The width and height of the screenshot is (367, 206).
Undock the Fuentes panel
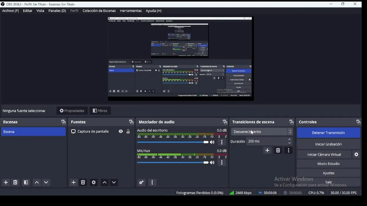pos(131,122)
